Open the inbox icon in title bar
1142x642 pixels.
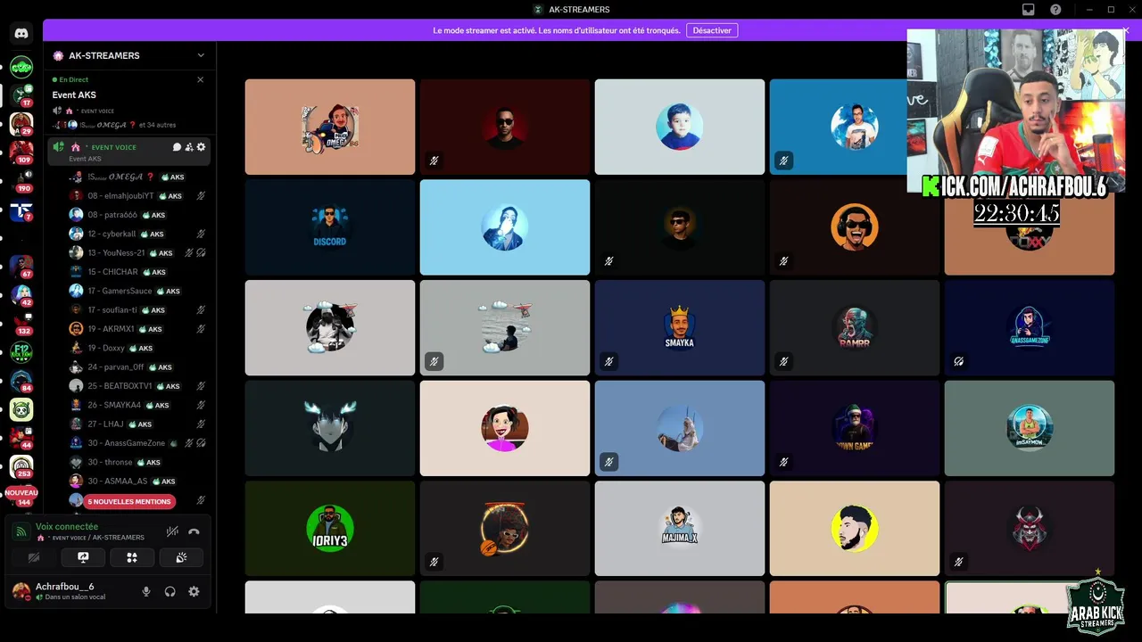coord(1029,9)
